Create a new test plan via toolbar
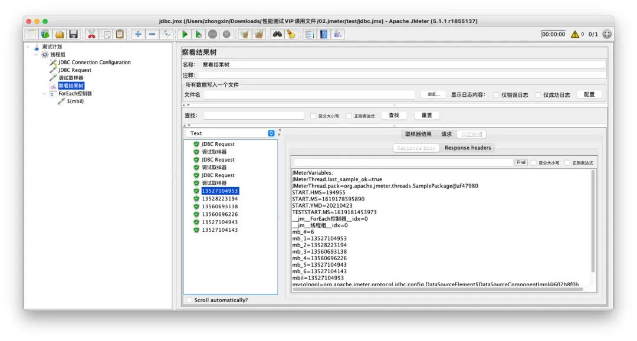Screen dimensions: 637x341 point(31,35)
